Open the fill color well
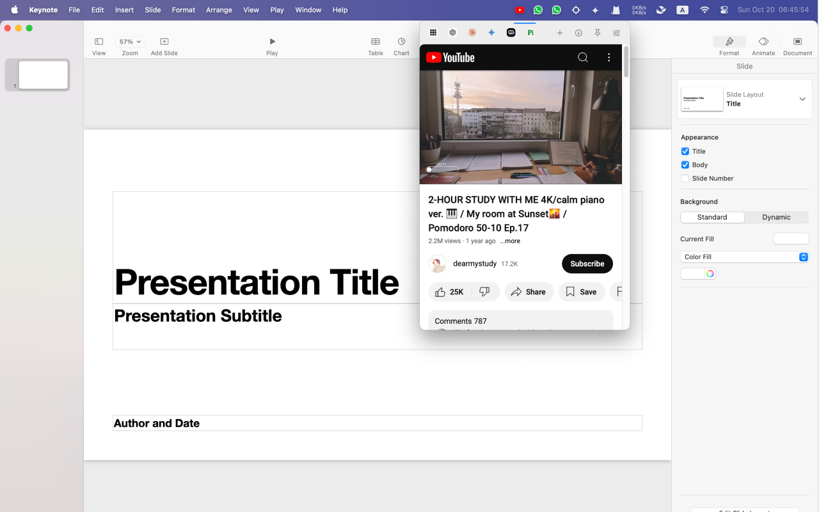 692,274
